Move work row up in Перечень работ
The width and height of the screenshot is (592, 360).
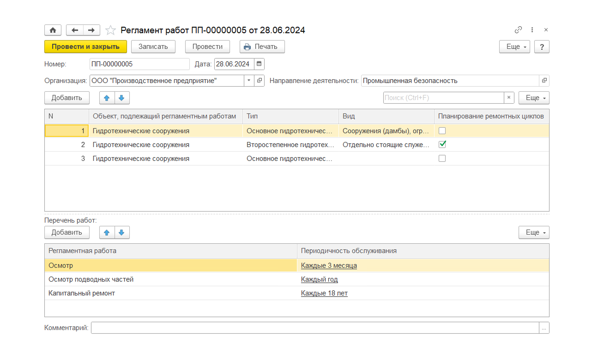(x=107, y=232)
